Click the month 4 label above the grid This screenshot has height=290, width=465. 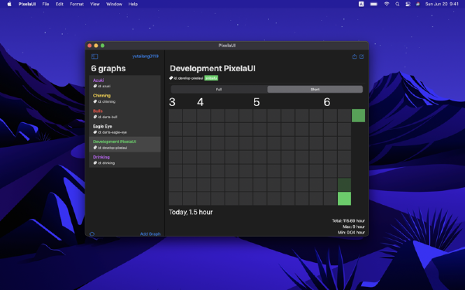[201, 102]
